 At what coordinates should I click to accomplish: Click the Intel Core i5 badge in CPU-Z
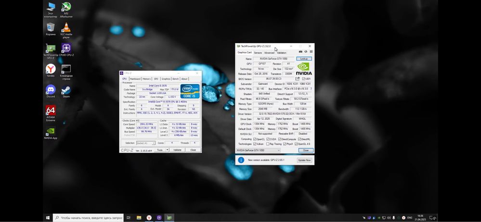190,91
